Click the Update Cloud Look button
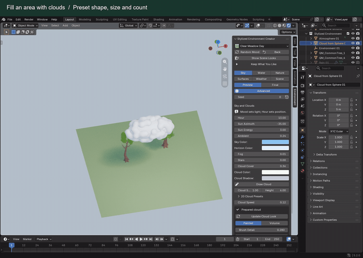Screen dimensions: 363x258 262,216
